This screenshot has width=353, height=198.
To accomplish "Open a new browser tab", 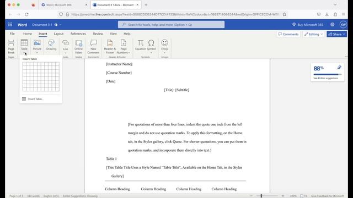I will tap(146, 5).
